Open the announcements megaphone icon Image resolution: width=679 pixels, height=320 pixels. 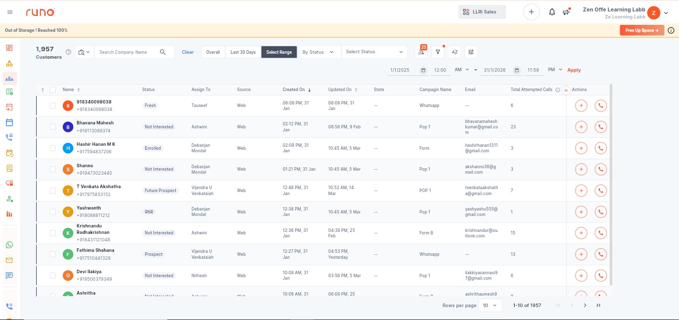(566, 12)
